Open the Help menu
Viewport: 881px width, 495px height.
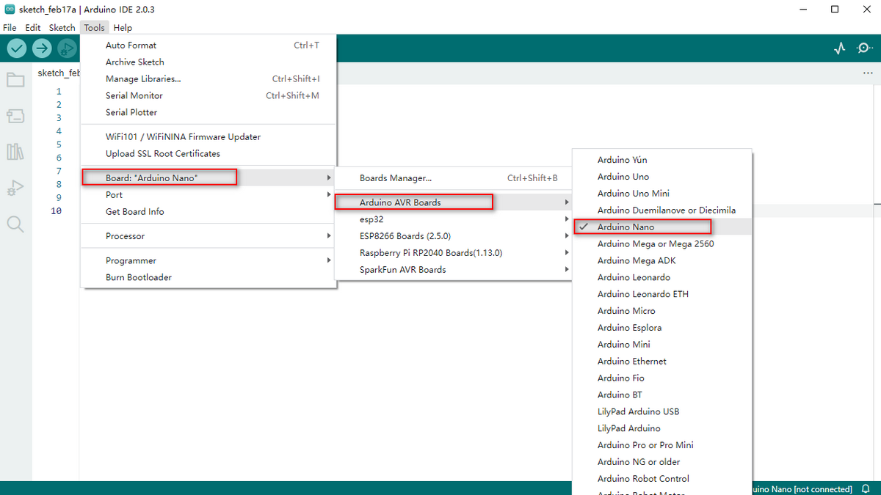pos(123,28)
